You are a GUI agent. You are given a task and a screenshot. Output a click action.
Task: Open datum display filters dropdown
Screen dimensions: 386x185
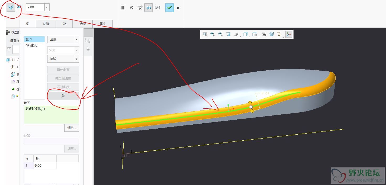[280, 34]
